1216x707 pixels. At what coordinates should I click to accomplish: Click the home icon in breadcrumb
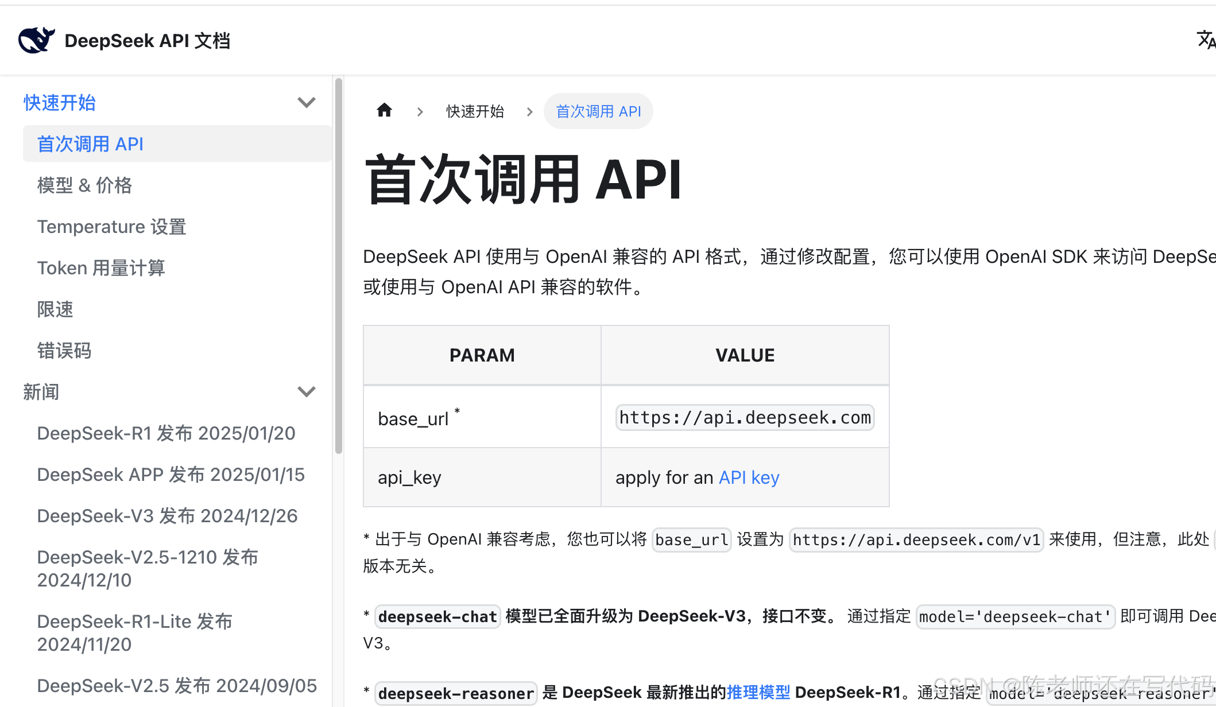(384, 110)
